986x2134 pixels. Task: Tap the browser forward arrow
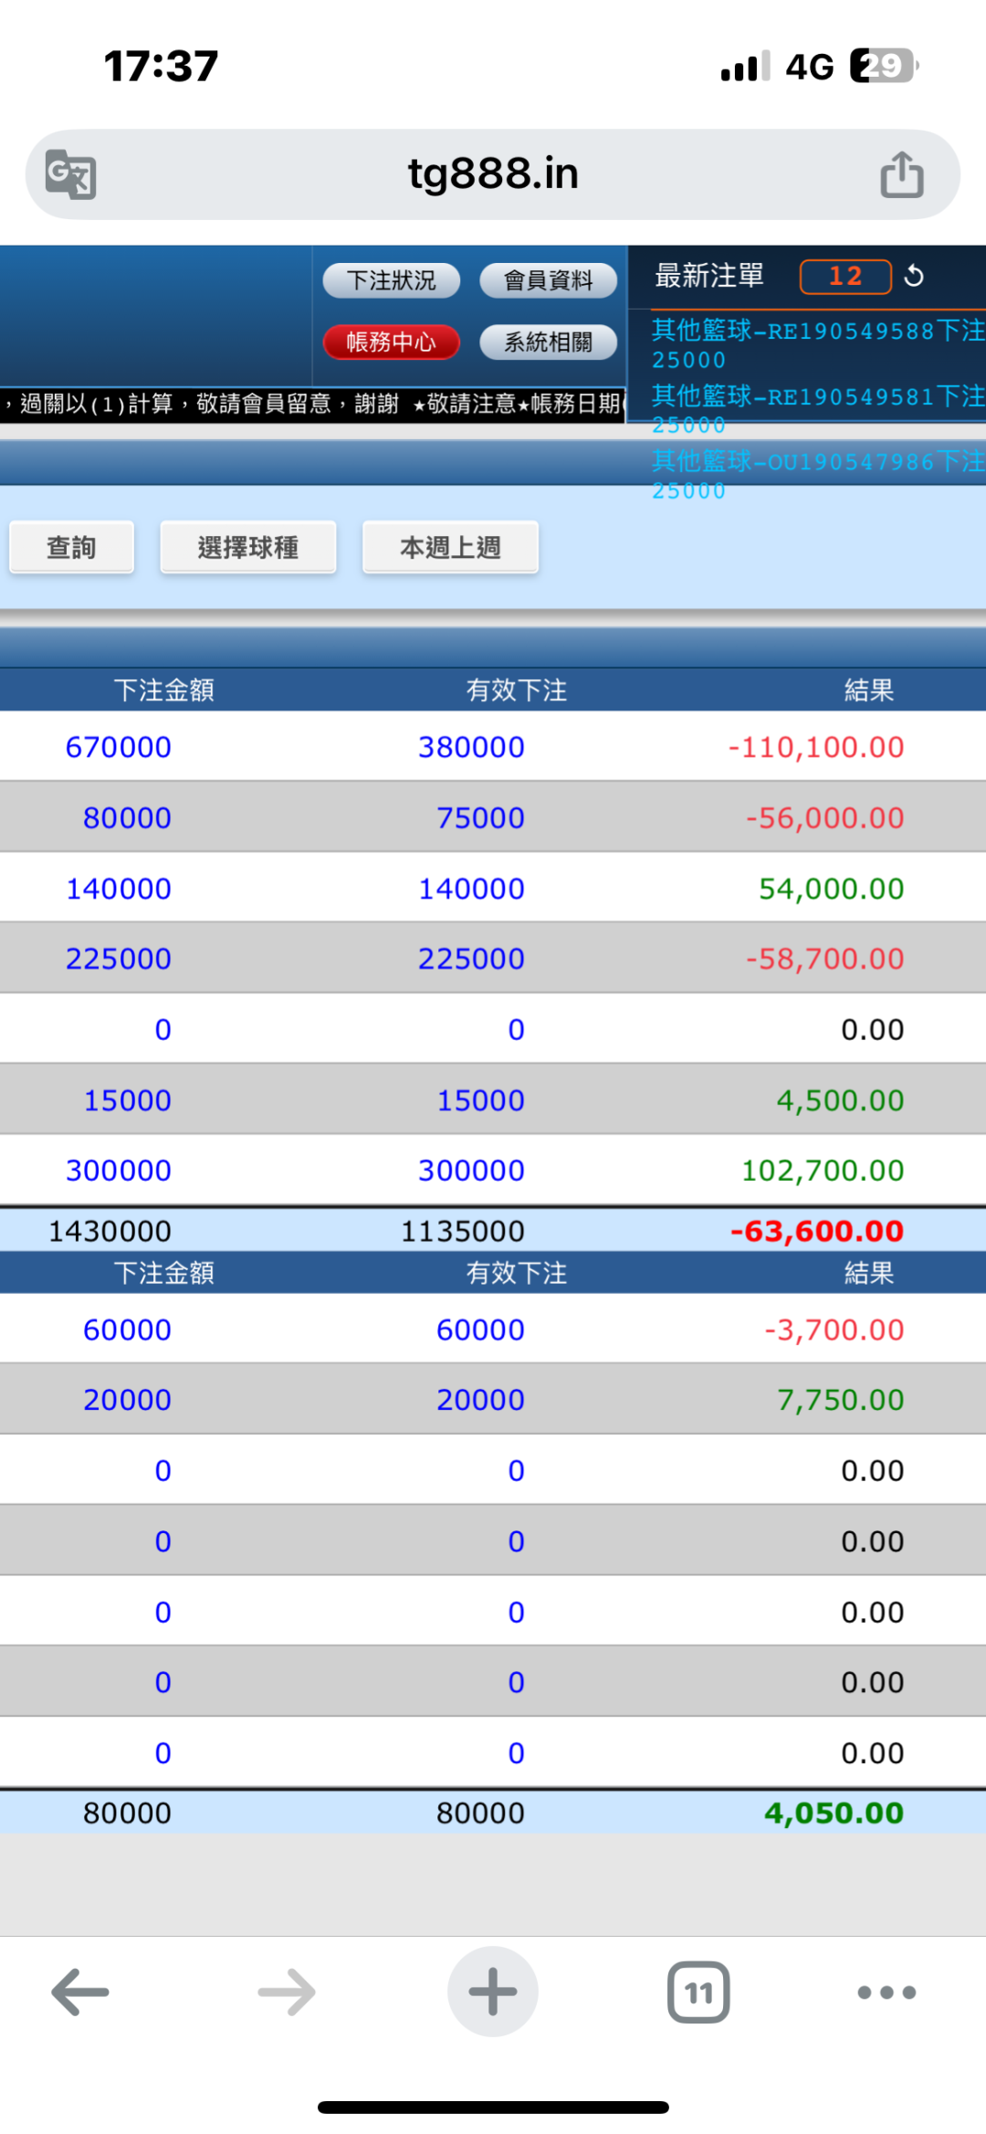pyautogui.click(x=286, y=1992)
